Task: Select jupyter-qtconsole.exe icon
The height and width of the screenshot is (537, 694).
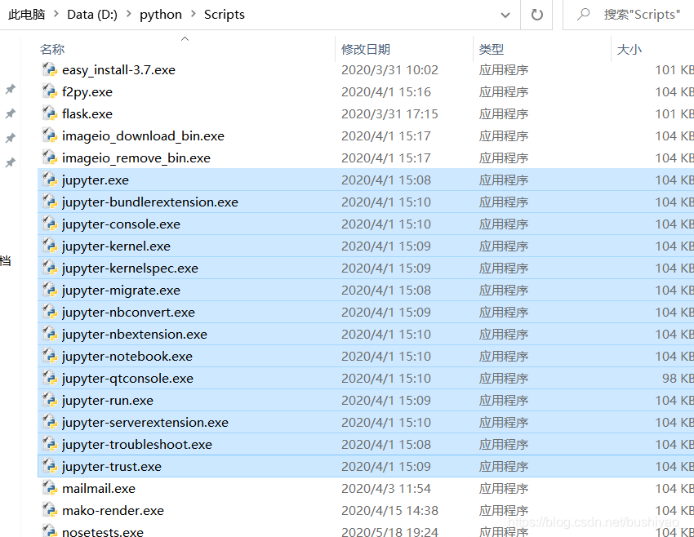Action: tap(49, 378)
